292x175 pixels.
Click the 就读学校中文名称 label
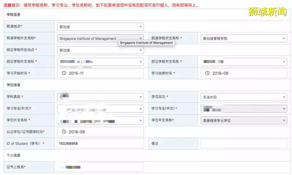tap(166, 38)
